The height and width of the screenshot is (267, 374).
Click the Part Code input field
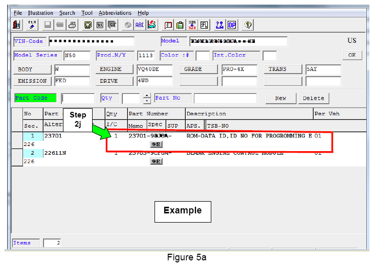[x=78, y=99]
